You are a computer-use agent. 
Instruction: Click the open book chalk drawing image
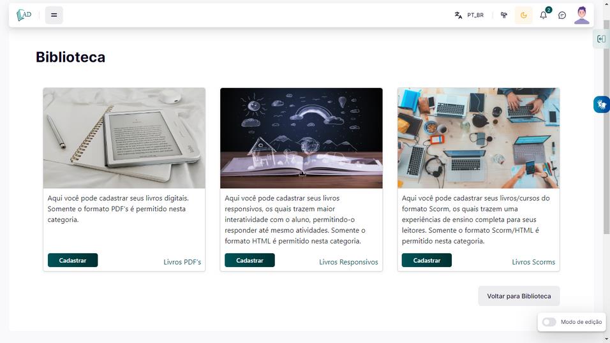coord(301,138)
